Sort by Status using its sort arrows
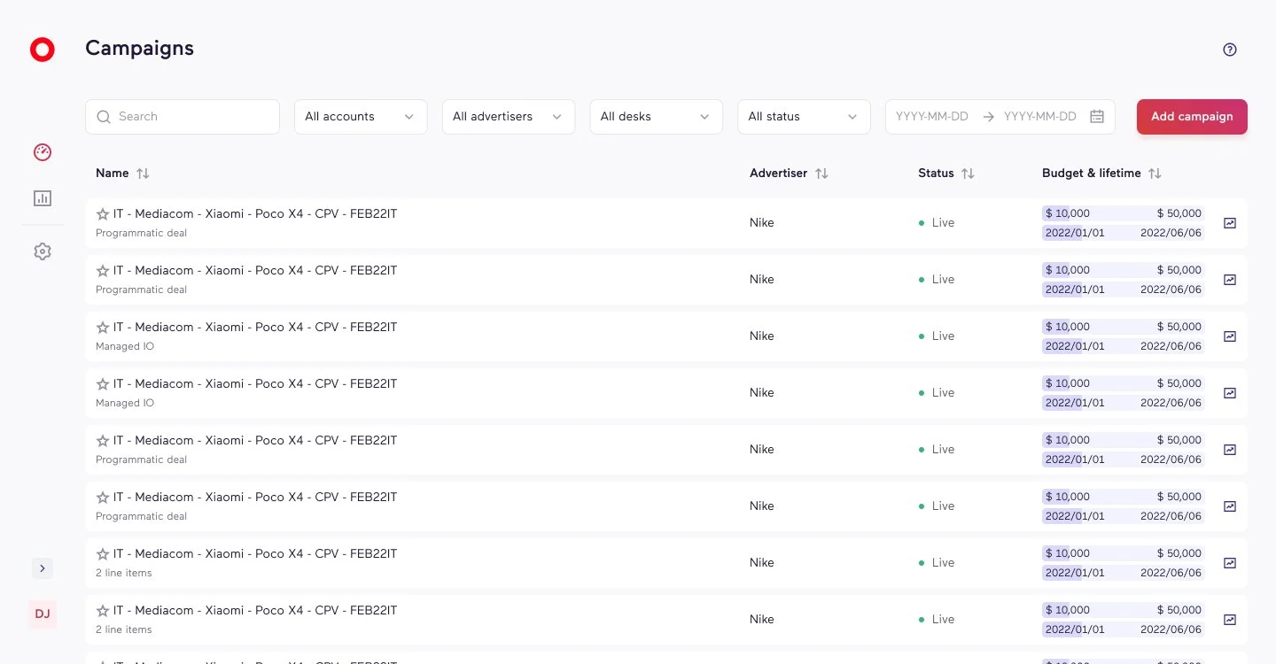This screenshot has width=1276, height=664. [x=968, y=174]
